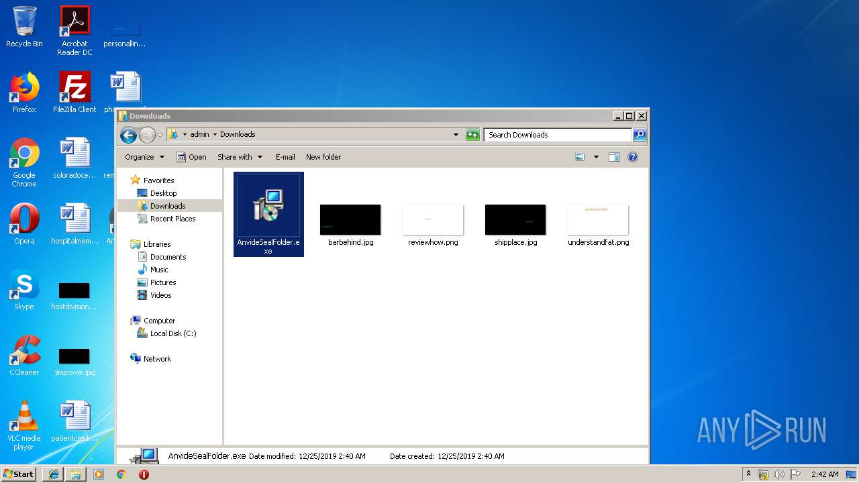
Task: Click the Downloads folder icon in address bar
Action: (173, 134)
